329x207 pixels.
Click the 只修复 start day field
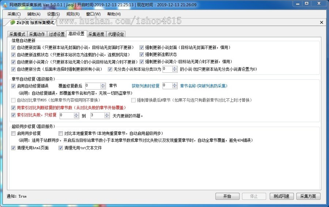(x=67, y=116)
